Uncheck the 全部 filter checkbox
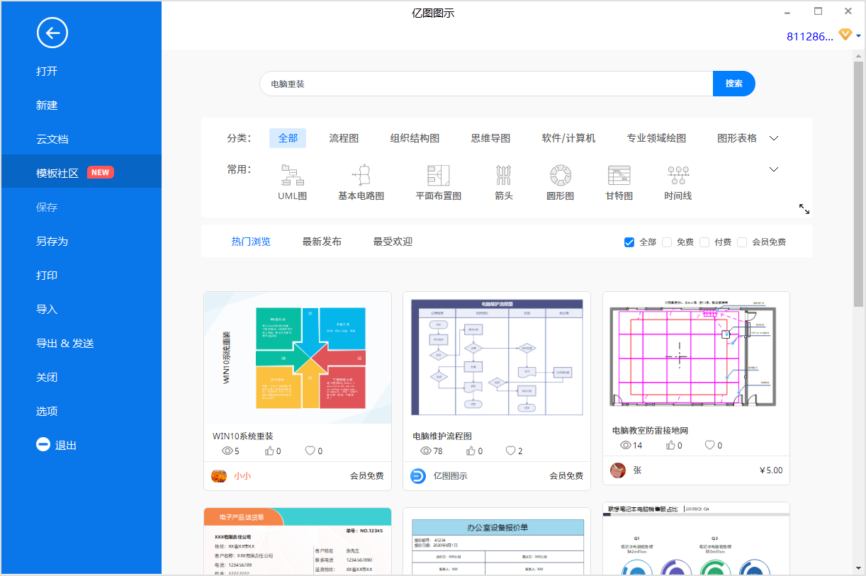This screenshot has width=866, height=576. pos(629,242)
